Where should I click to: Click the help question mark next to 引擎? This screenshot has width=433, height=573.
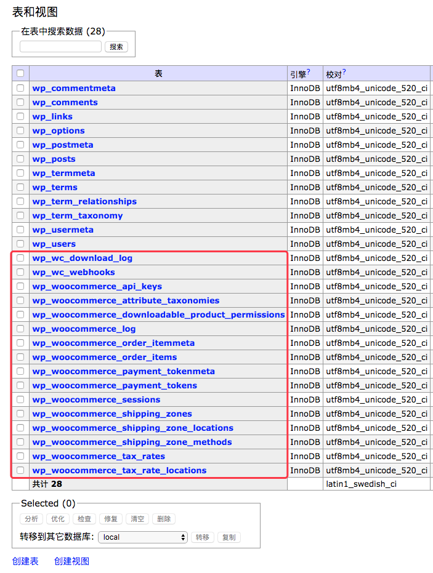(x=309, y=72)
